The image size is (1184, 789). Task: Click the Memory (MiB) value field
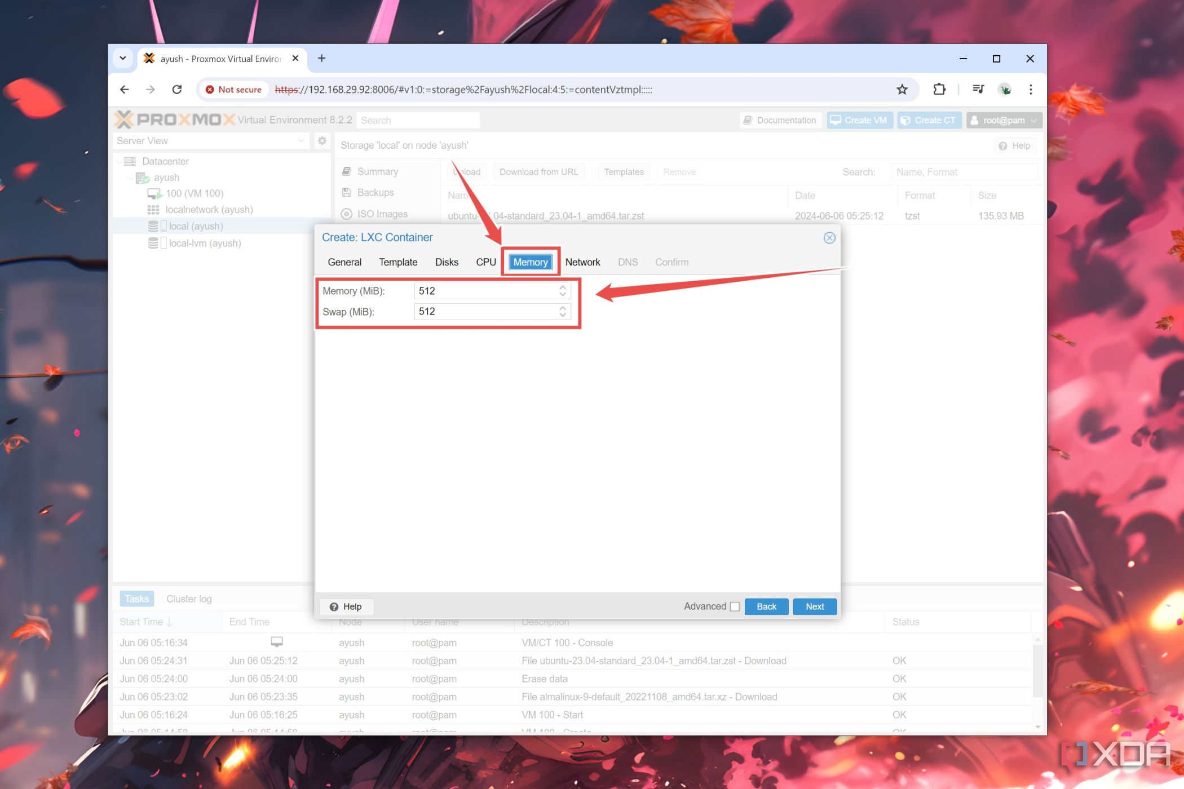(x=487, y=291)
